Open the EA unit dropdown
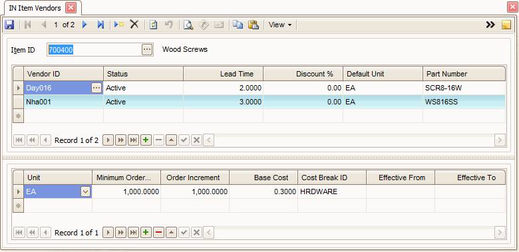 tap(85, 191)
